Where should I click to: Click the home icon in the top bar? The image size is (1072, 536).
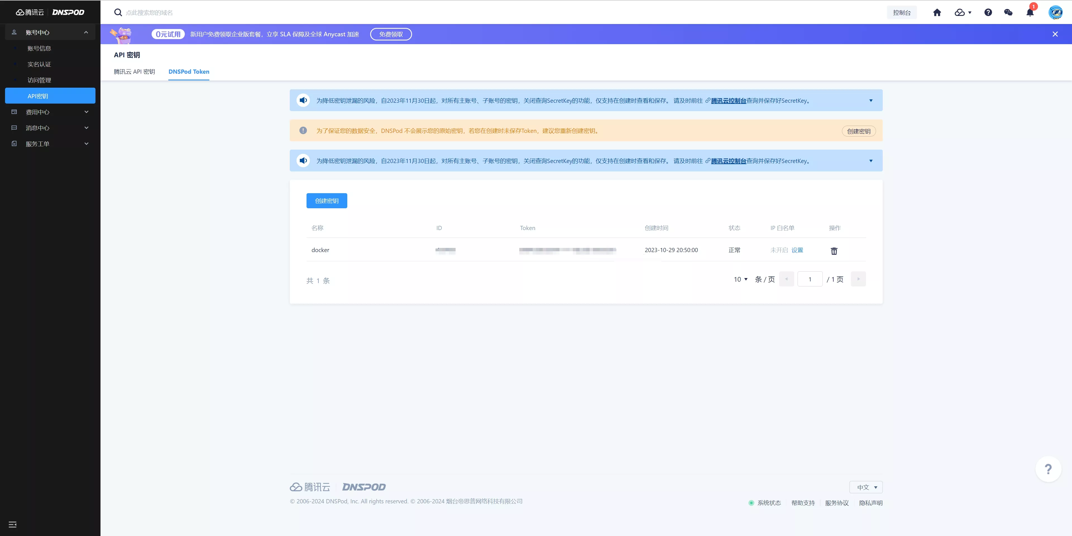[x=937, y=12]
